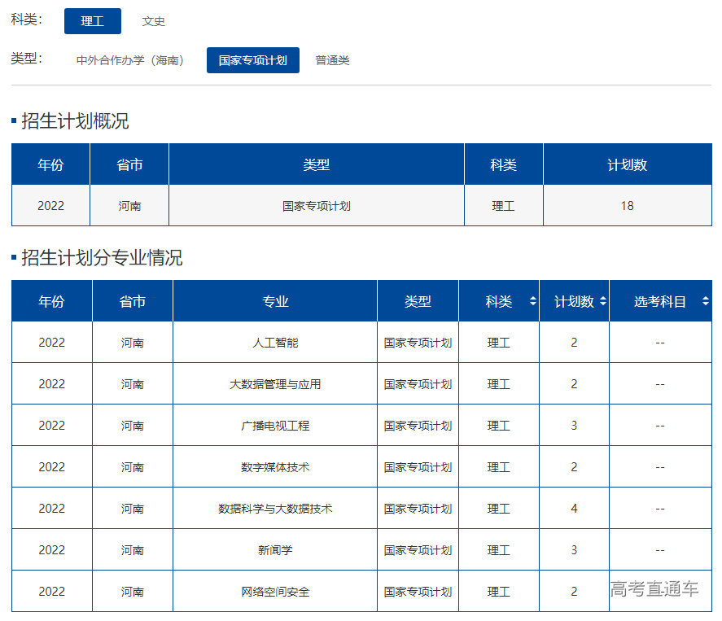Viewport: 722px width, 621px height.
Task: Sort the table by 计划数 column
Action: point(603,300)
